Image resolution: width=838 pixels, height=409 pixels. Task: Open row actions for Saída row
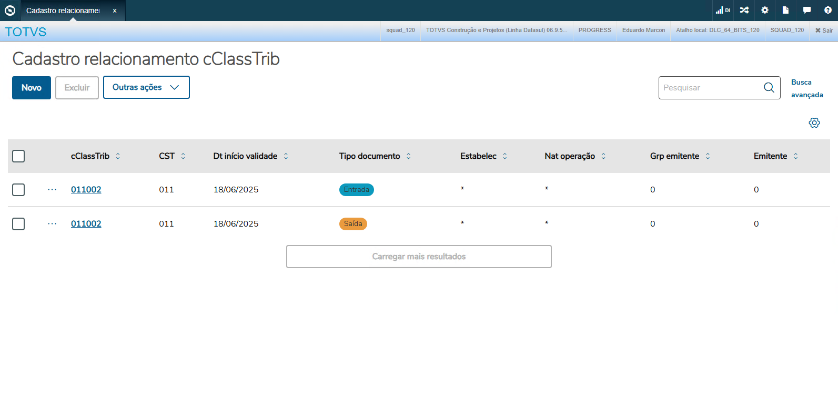coord(52,224)
